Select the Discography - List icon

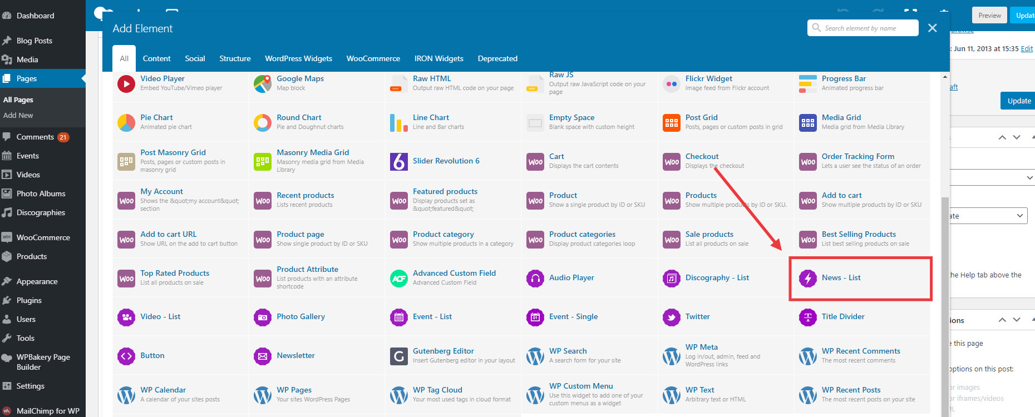coord(672,279)
